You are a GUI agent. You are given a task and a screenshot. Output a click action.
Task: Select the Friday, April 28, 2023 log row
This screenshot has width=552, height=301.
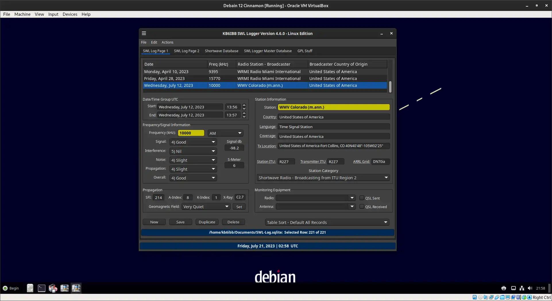pos(265,78)
